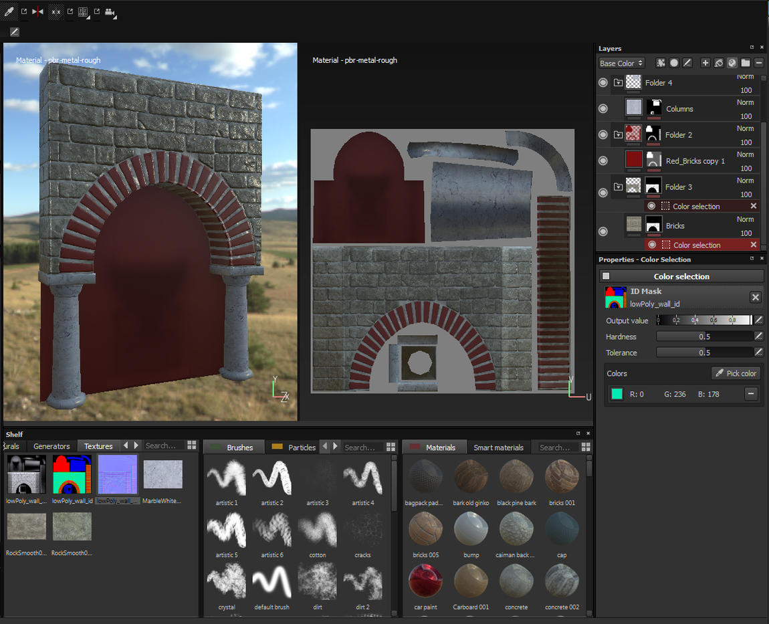The height and width of the screenshot is (624, 769).
Task: Click the add effect particles icon in Layers
Action: coord(661,63)
